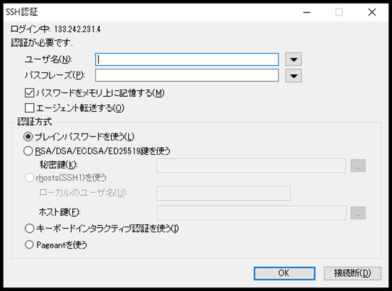Browse for ホスト鍵 with the ... button
Image resolution: width=392 pixels, height=291 pixels.
(x=358, y=213)
